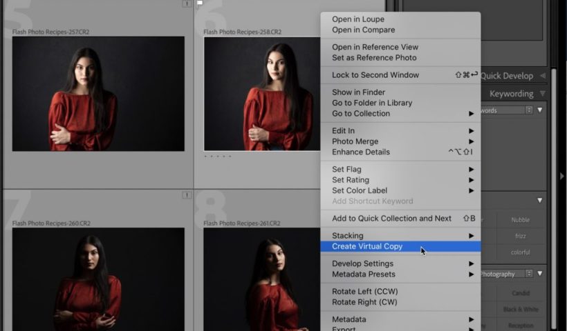Click the rating dots under photo 258
The image size is (567, 331).
pyautogui.click(x=218, y=157)
